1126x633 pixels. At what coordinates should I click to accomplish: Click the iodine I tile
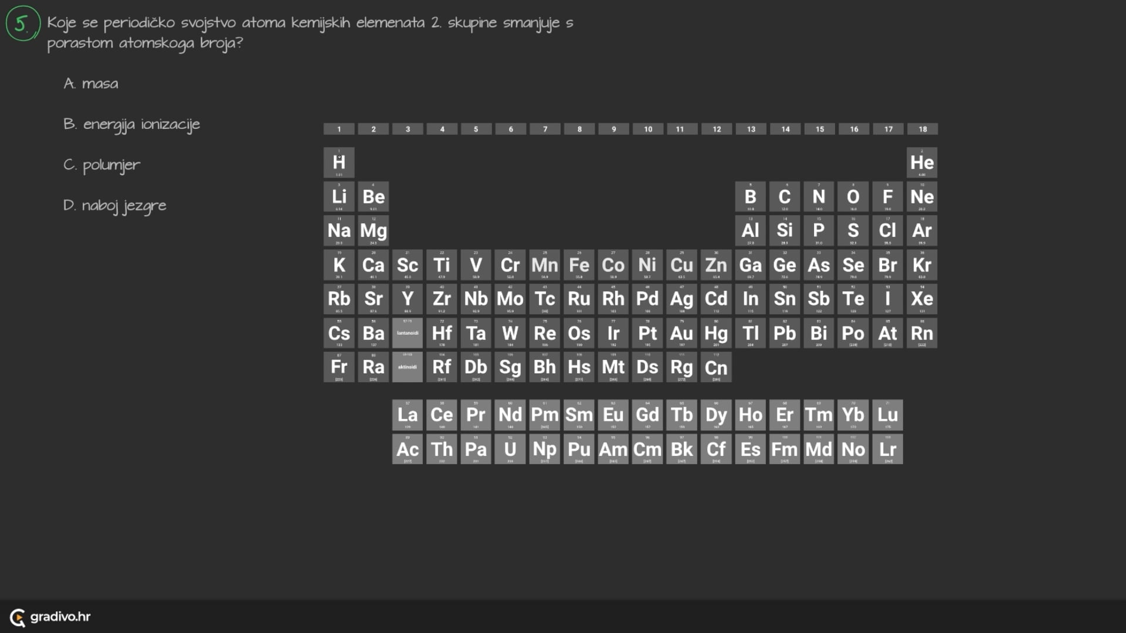tap(888, 299)
